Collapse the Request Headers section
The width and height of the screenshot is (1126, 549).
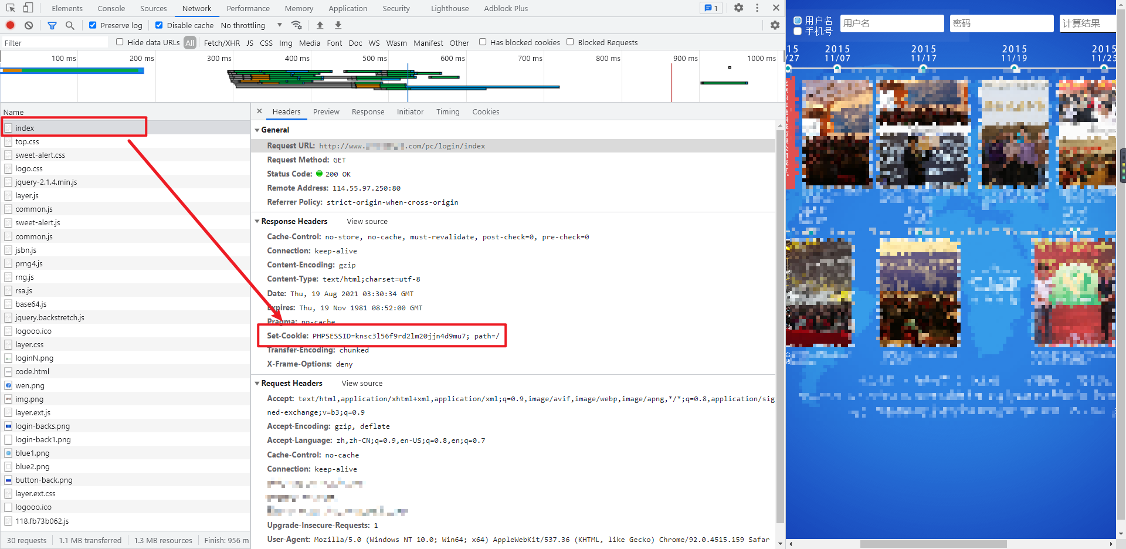[257, 384]
